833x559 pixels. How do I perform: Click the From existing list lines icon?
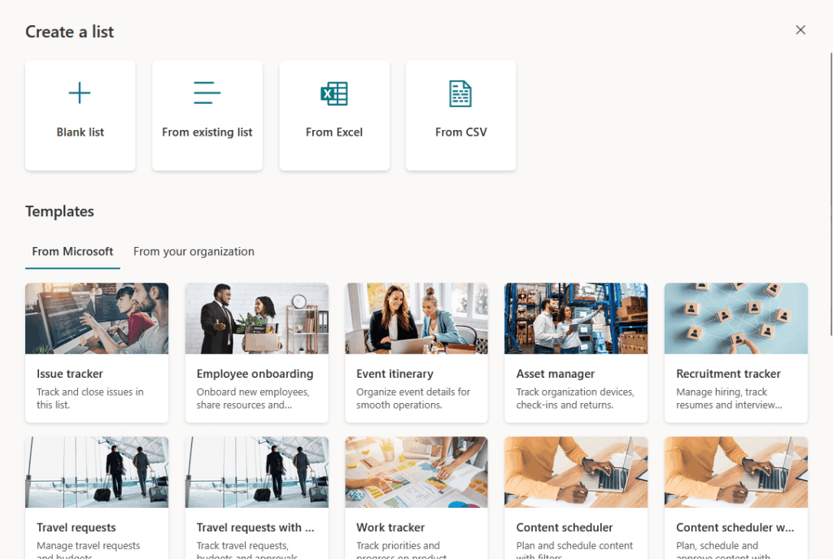207,93
